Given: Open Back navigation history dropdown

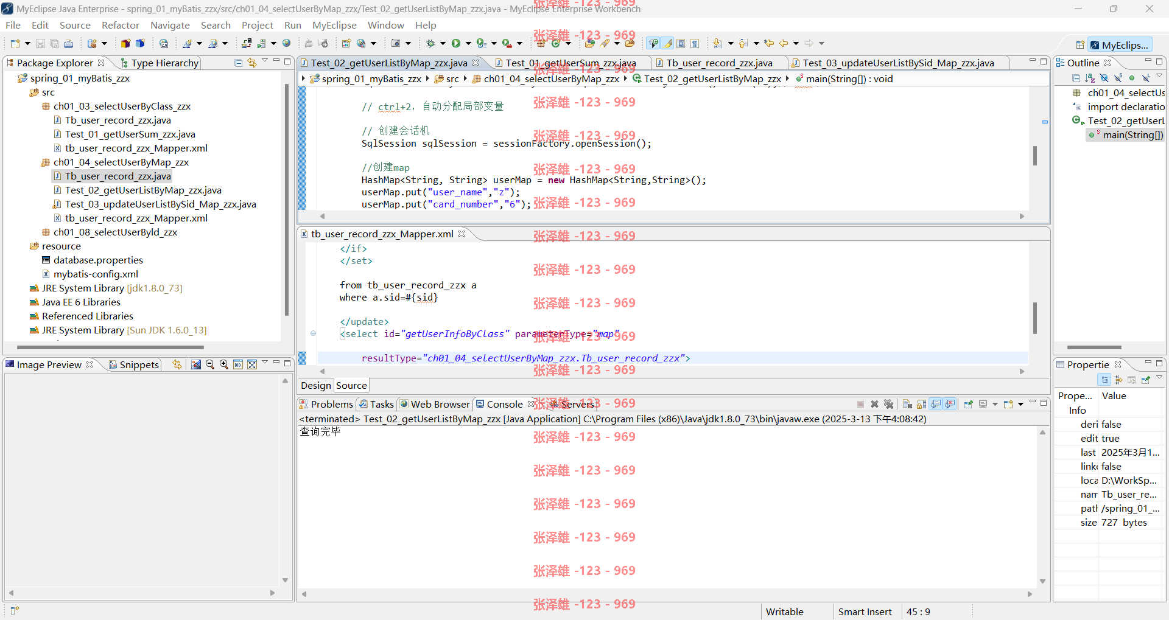Looking at the screenshot, I should point(796,43).
